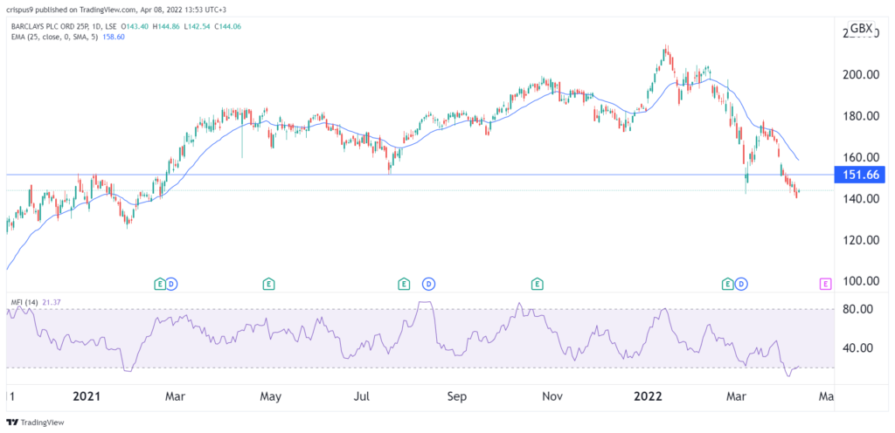Screen dimensions: 895x433
Task: Click the BARCLAYS PLC ORD 25P symbol title
Action: pos(50,27)
